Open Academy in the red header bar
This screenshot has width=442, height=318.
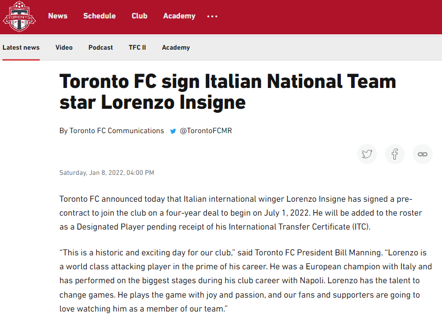click(179, 16)
